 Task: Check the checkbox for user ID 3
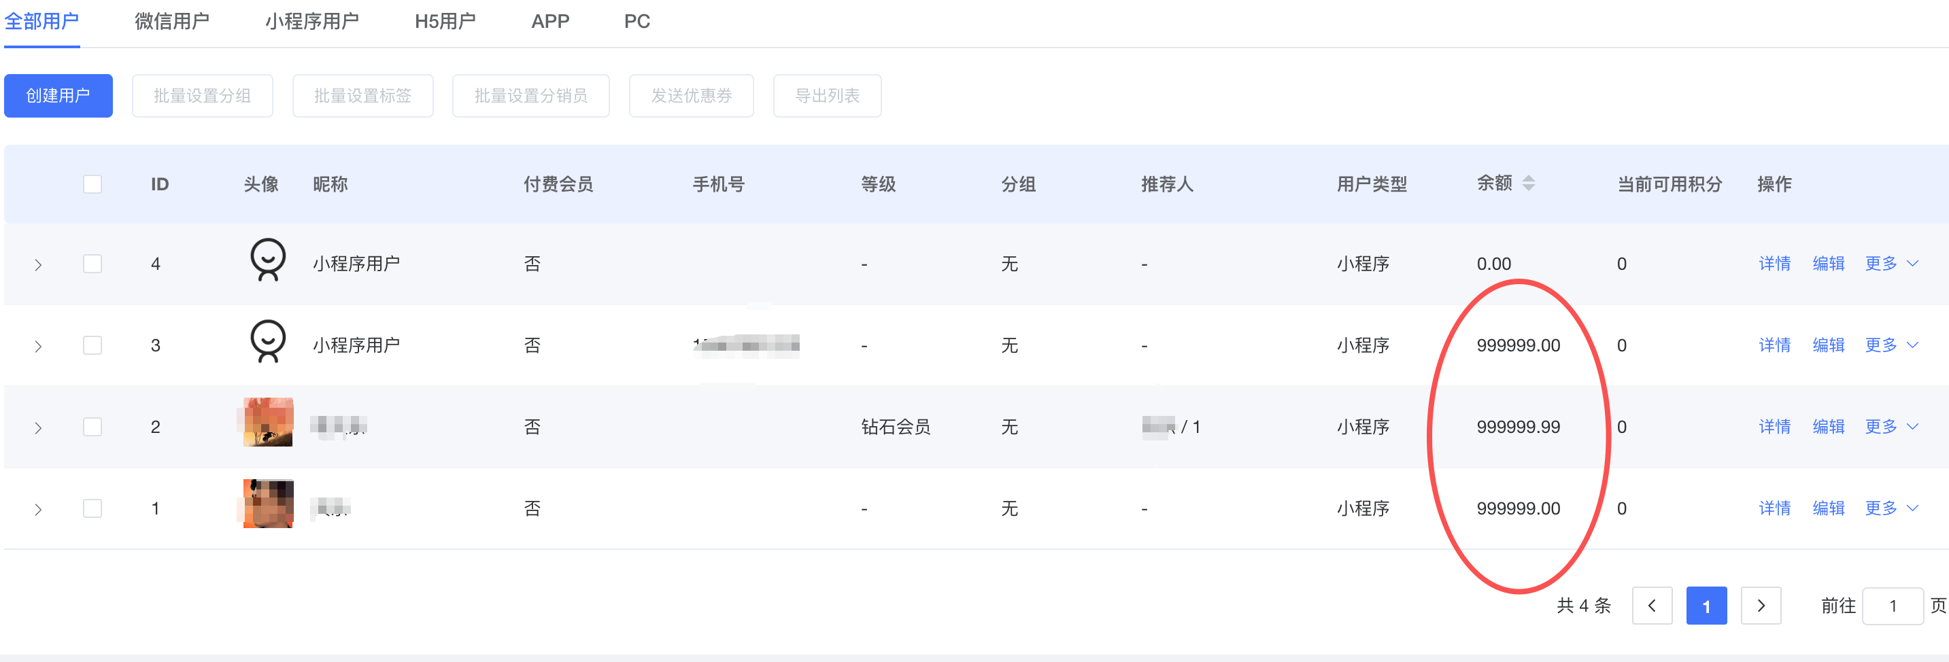point(92,346)
